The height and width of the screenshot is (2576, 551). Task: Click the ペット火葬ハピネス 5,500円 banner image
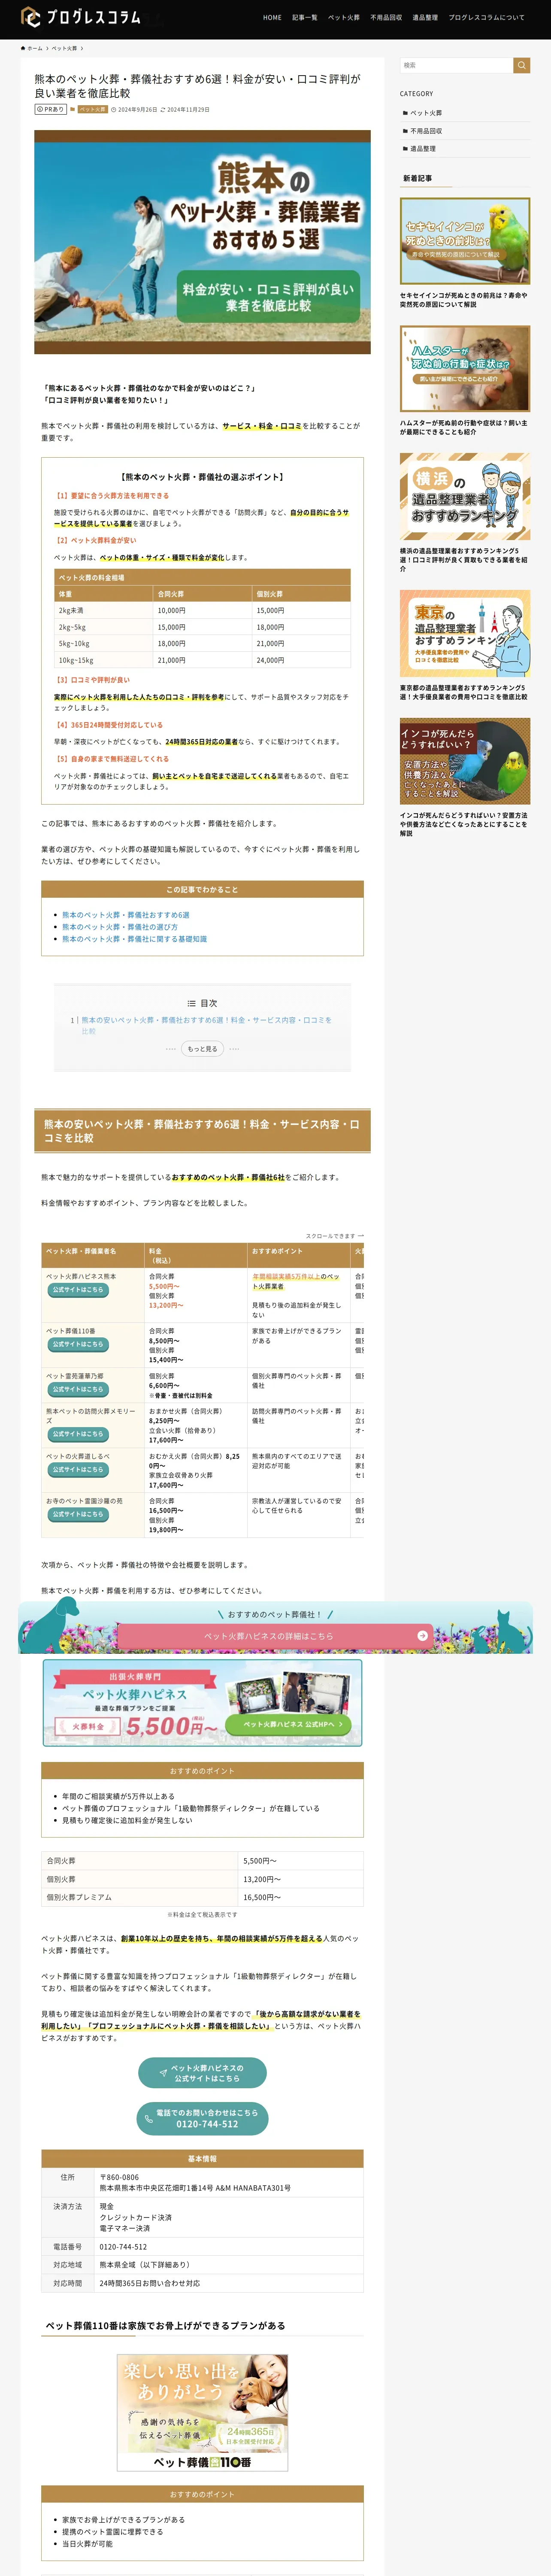coord(202,1703)
